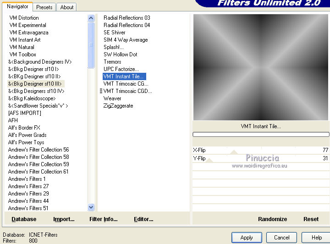Choose Radial Reflections 04 filter
Image resolution: width=330 pixels, height=244 pixels.
tap(126, 25)
